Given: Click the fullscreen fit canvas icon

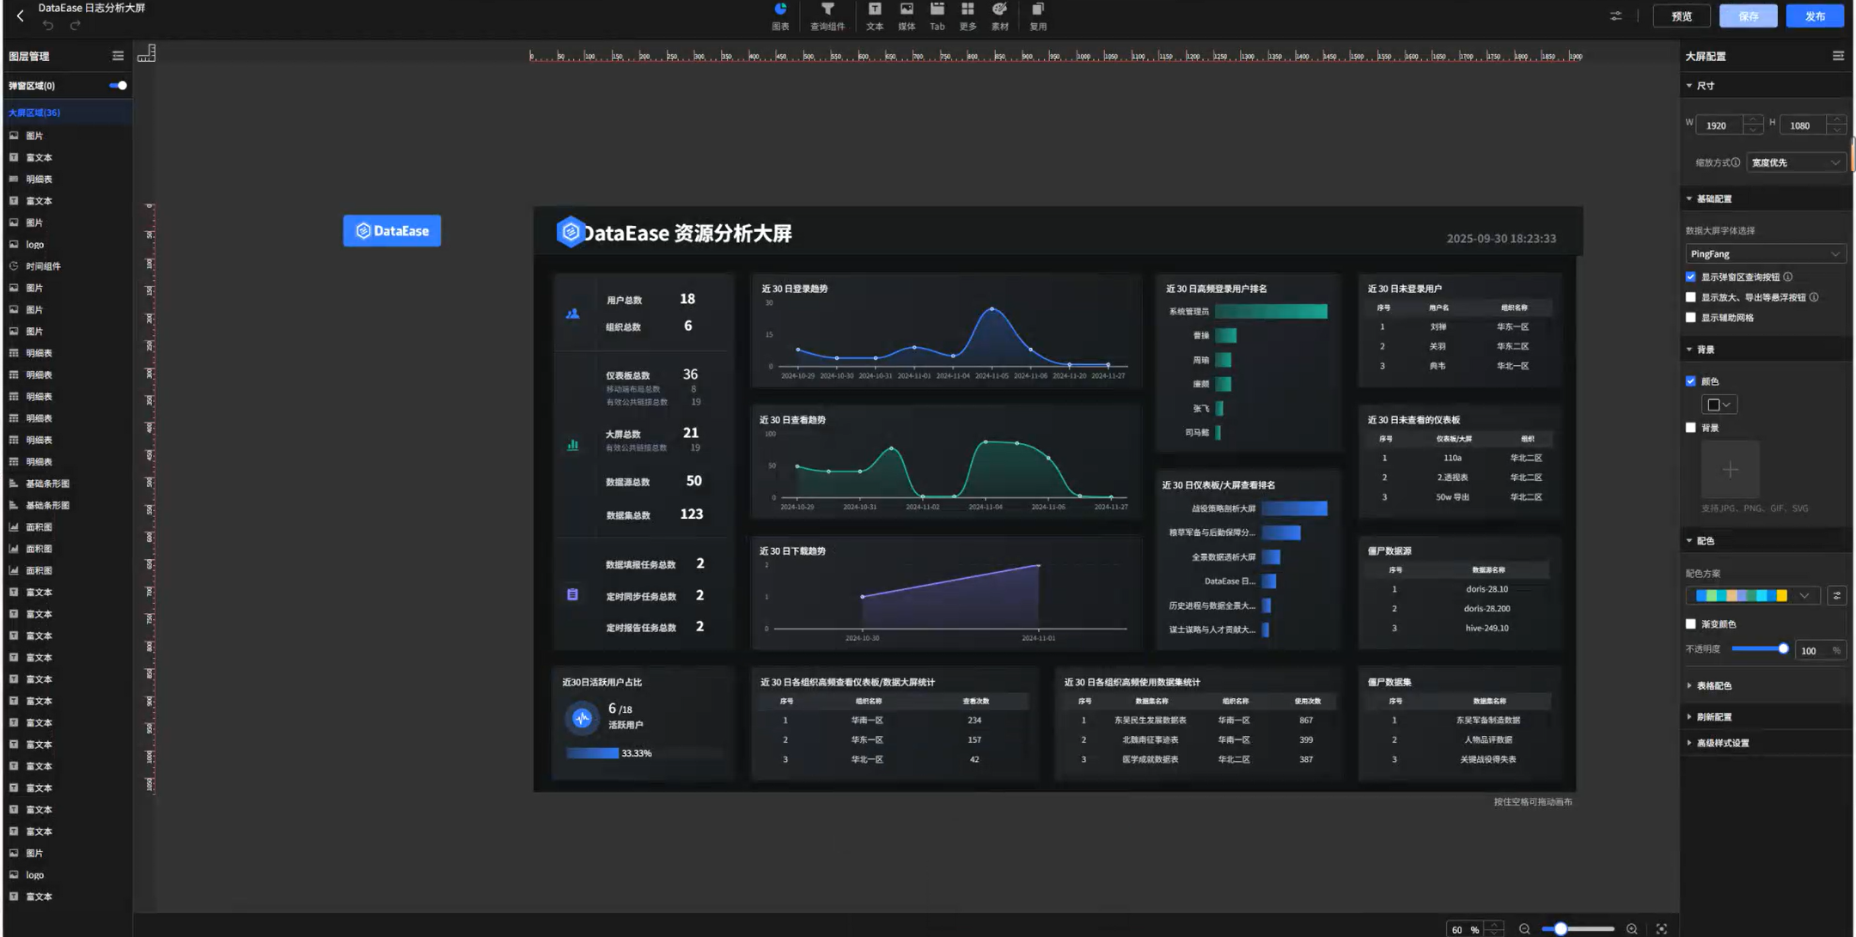Looking at the screenshot, I should [1662, 929].
